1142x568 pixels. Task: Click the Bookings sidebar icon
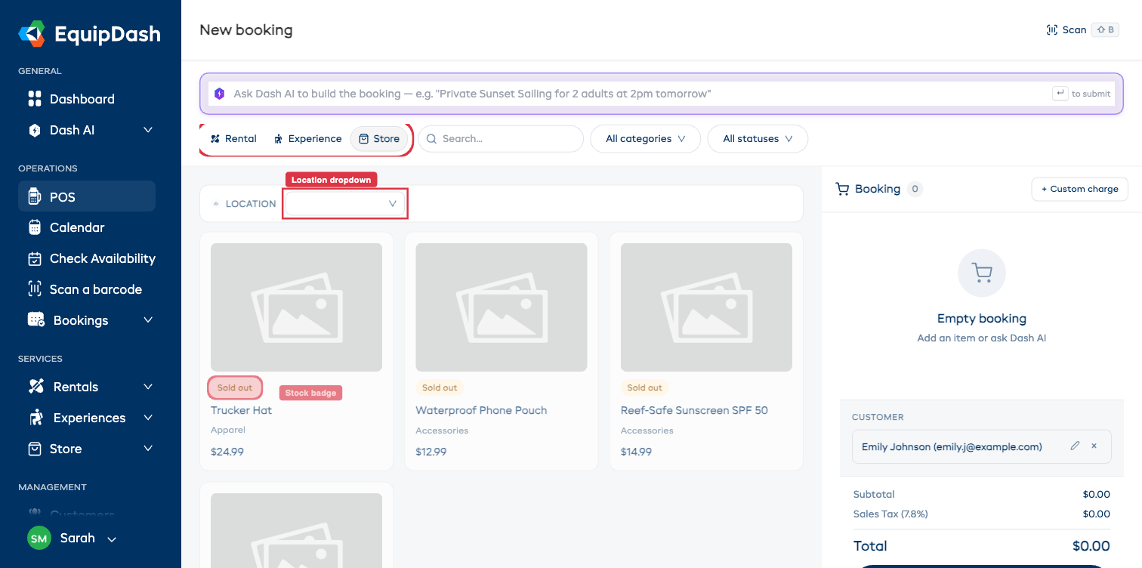(35, 320)
